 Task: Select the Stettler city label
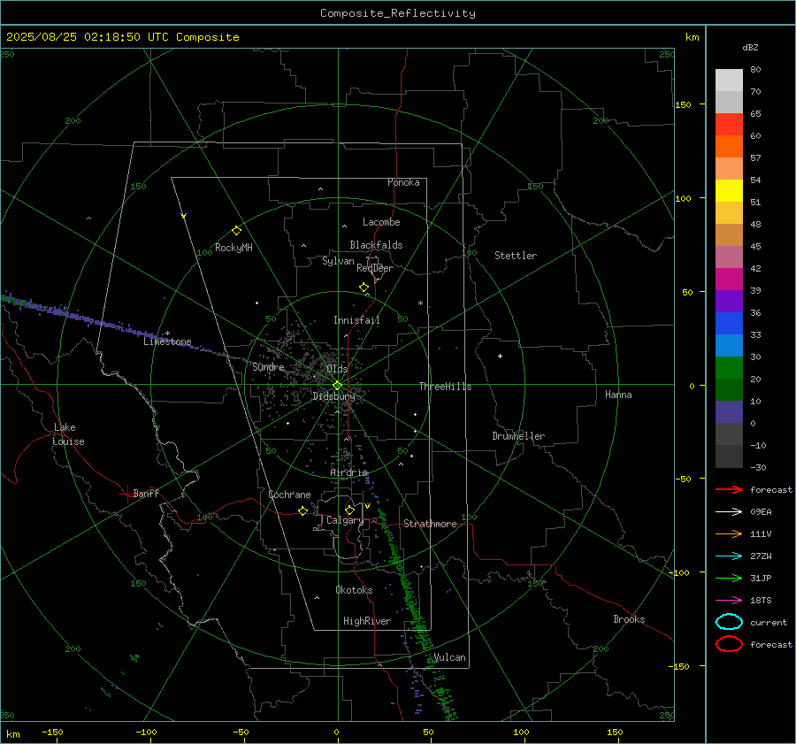pos(516,256)
